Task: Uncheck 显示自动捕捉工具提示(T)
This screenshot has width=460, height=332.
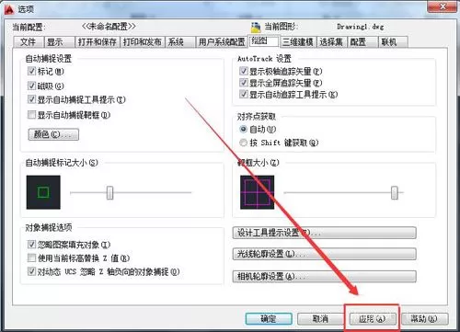Action: [x=31, y=99]
